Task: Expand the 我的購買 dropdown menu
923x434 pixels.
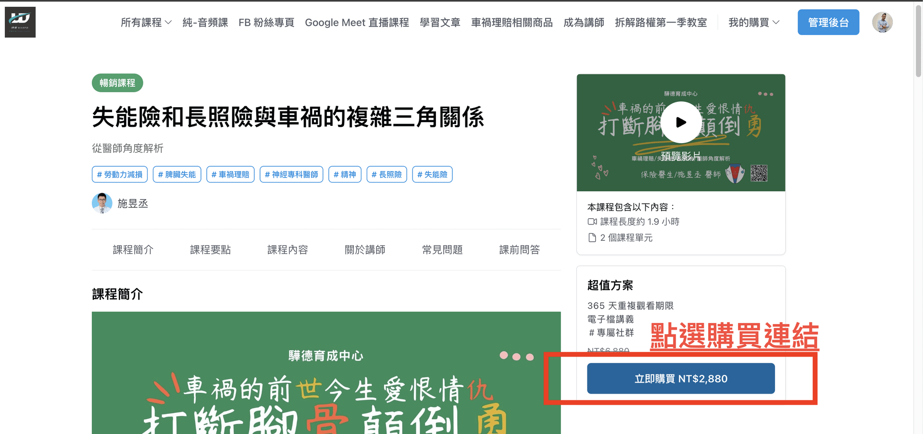Action: coord(753,23)
